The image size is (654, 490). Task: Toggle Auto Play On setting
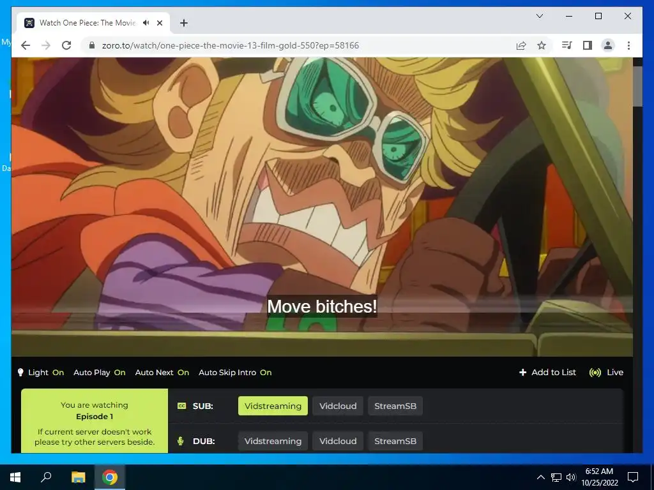tap(99, 373)
